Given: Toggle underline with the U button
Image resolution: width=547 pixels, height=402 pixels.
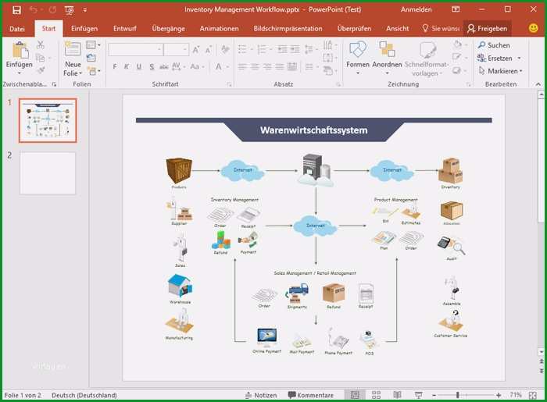Looking at the screenshot, I should click(x=139, y=66).
